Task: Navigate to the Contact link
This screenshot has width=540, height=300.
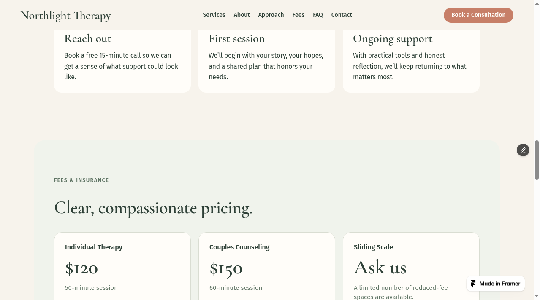Action: coord(342,15)
